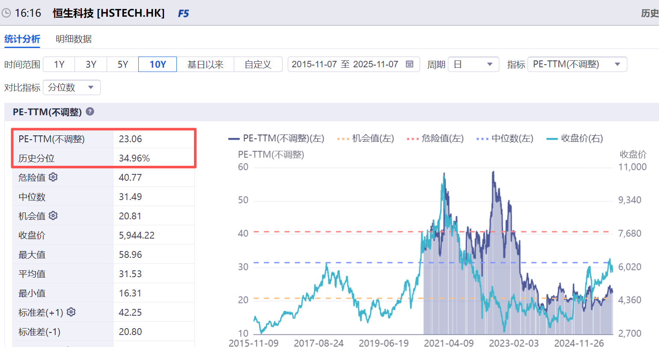Click the clock icon beside 16:16
The width and height of the screenshot is (659, 347).
[6, 13]
